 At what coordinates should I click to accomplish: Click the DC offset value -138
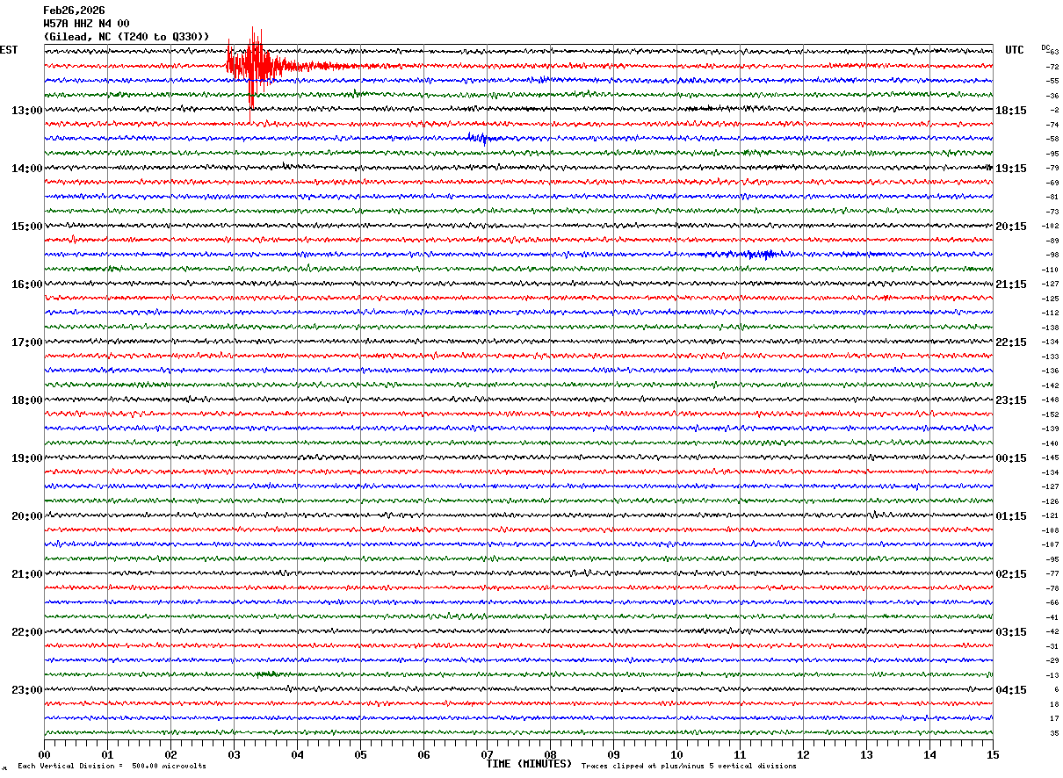coord(1051,328)
